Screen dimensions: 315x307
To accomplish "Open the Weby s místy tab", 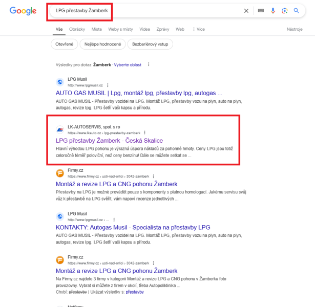I will tap(120, 29).
